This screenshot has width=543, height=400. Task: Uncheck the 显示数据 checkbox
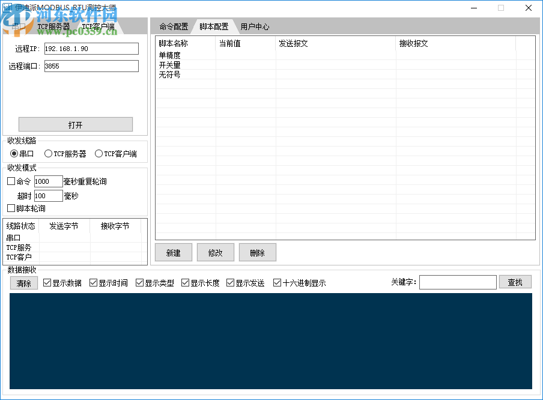(46, 282)
